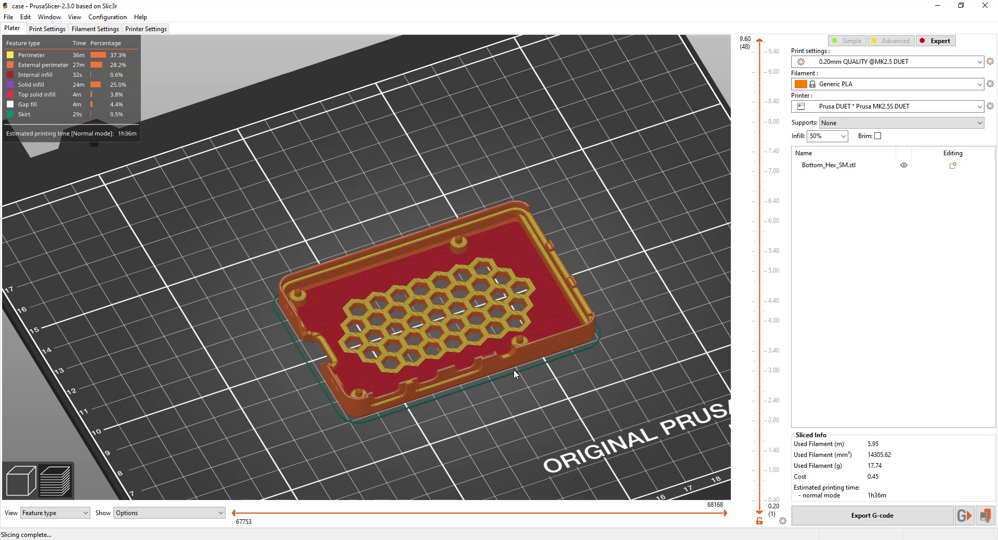Switch mode to Simple
The width and height of the screenshot is (998, 540).
(847, 40)
